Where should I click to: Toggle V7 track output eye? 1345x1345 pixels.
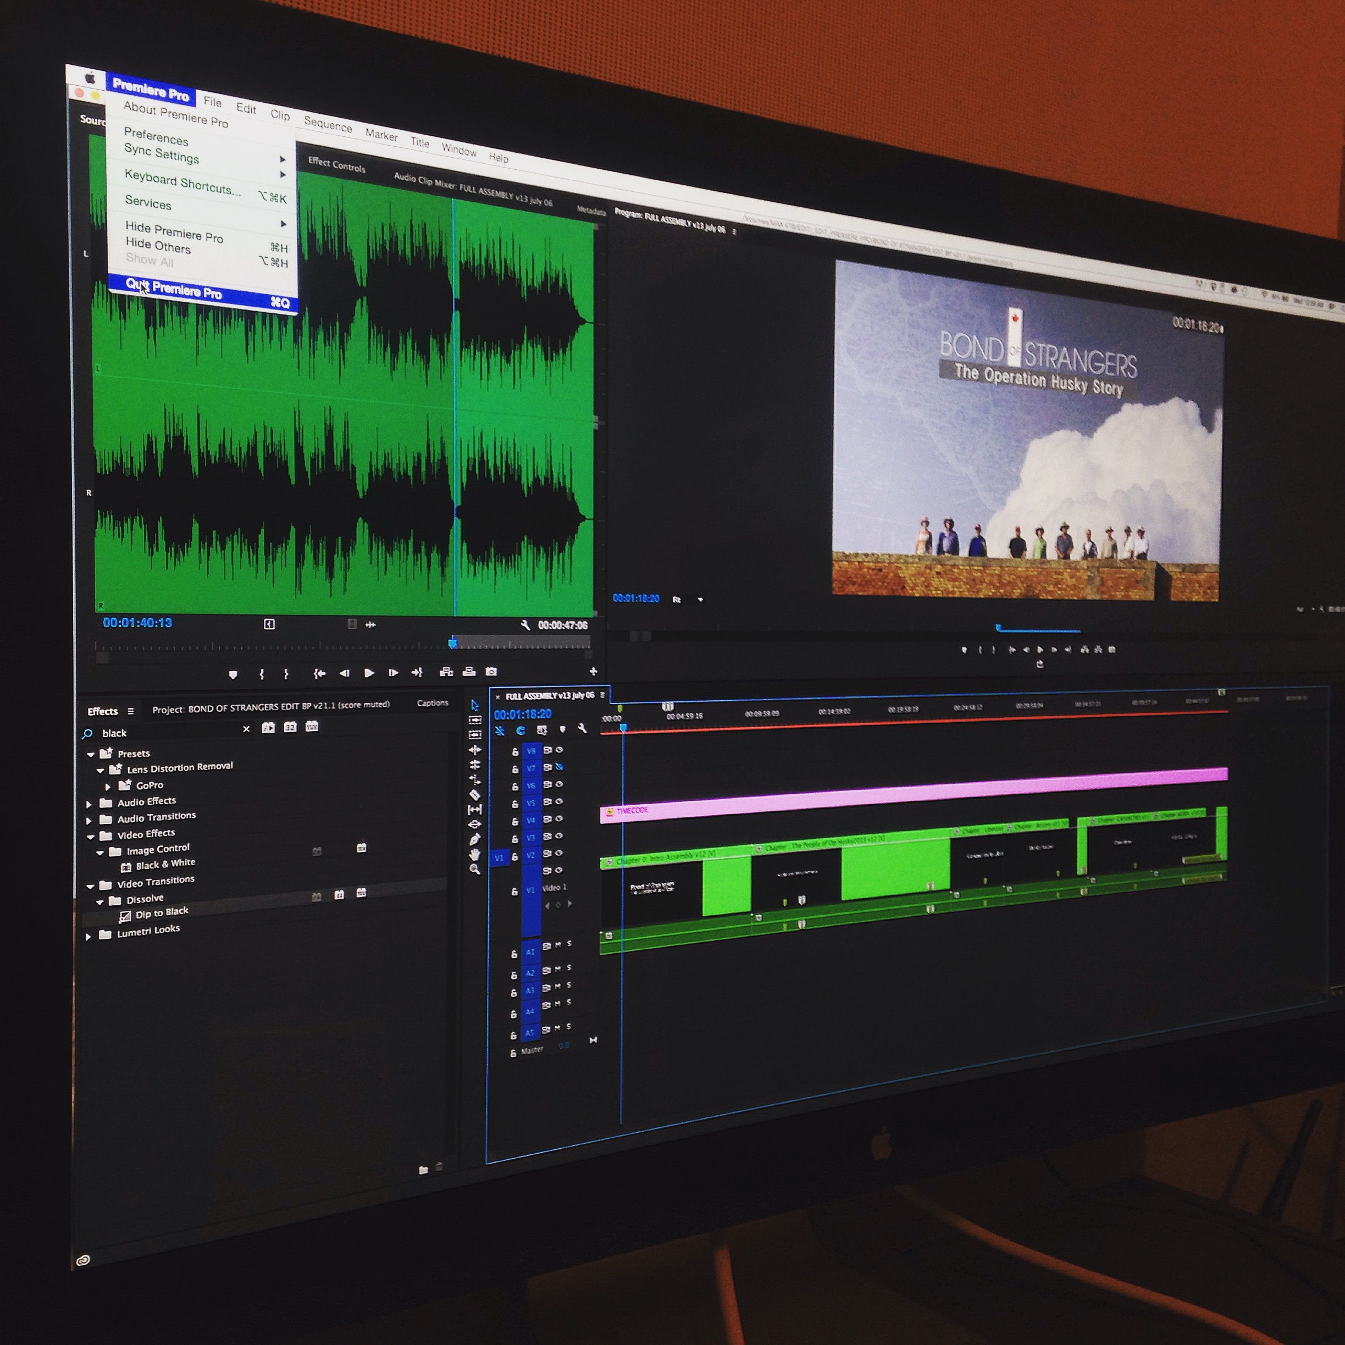[x=559, y=767]
